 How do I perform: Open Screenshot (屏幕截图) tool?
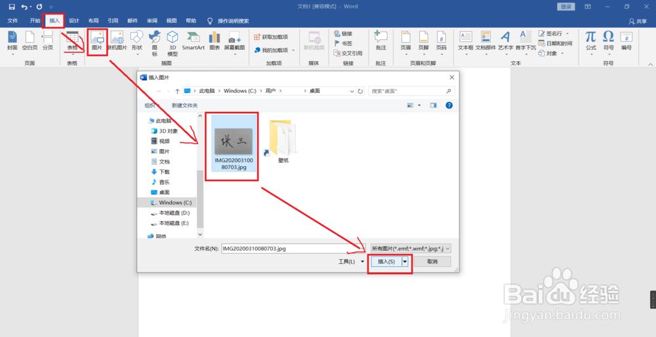coord(235,43)
